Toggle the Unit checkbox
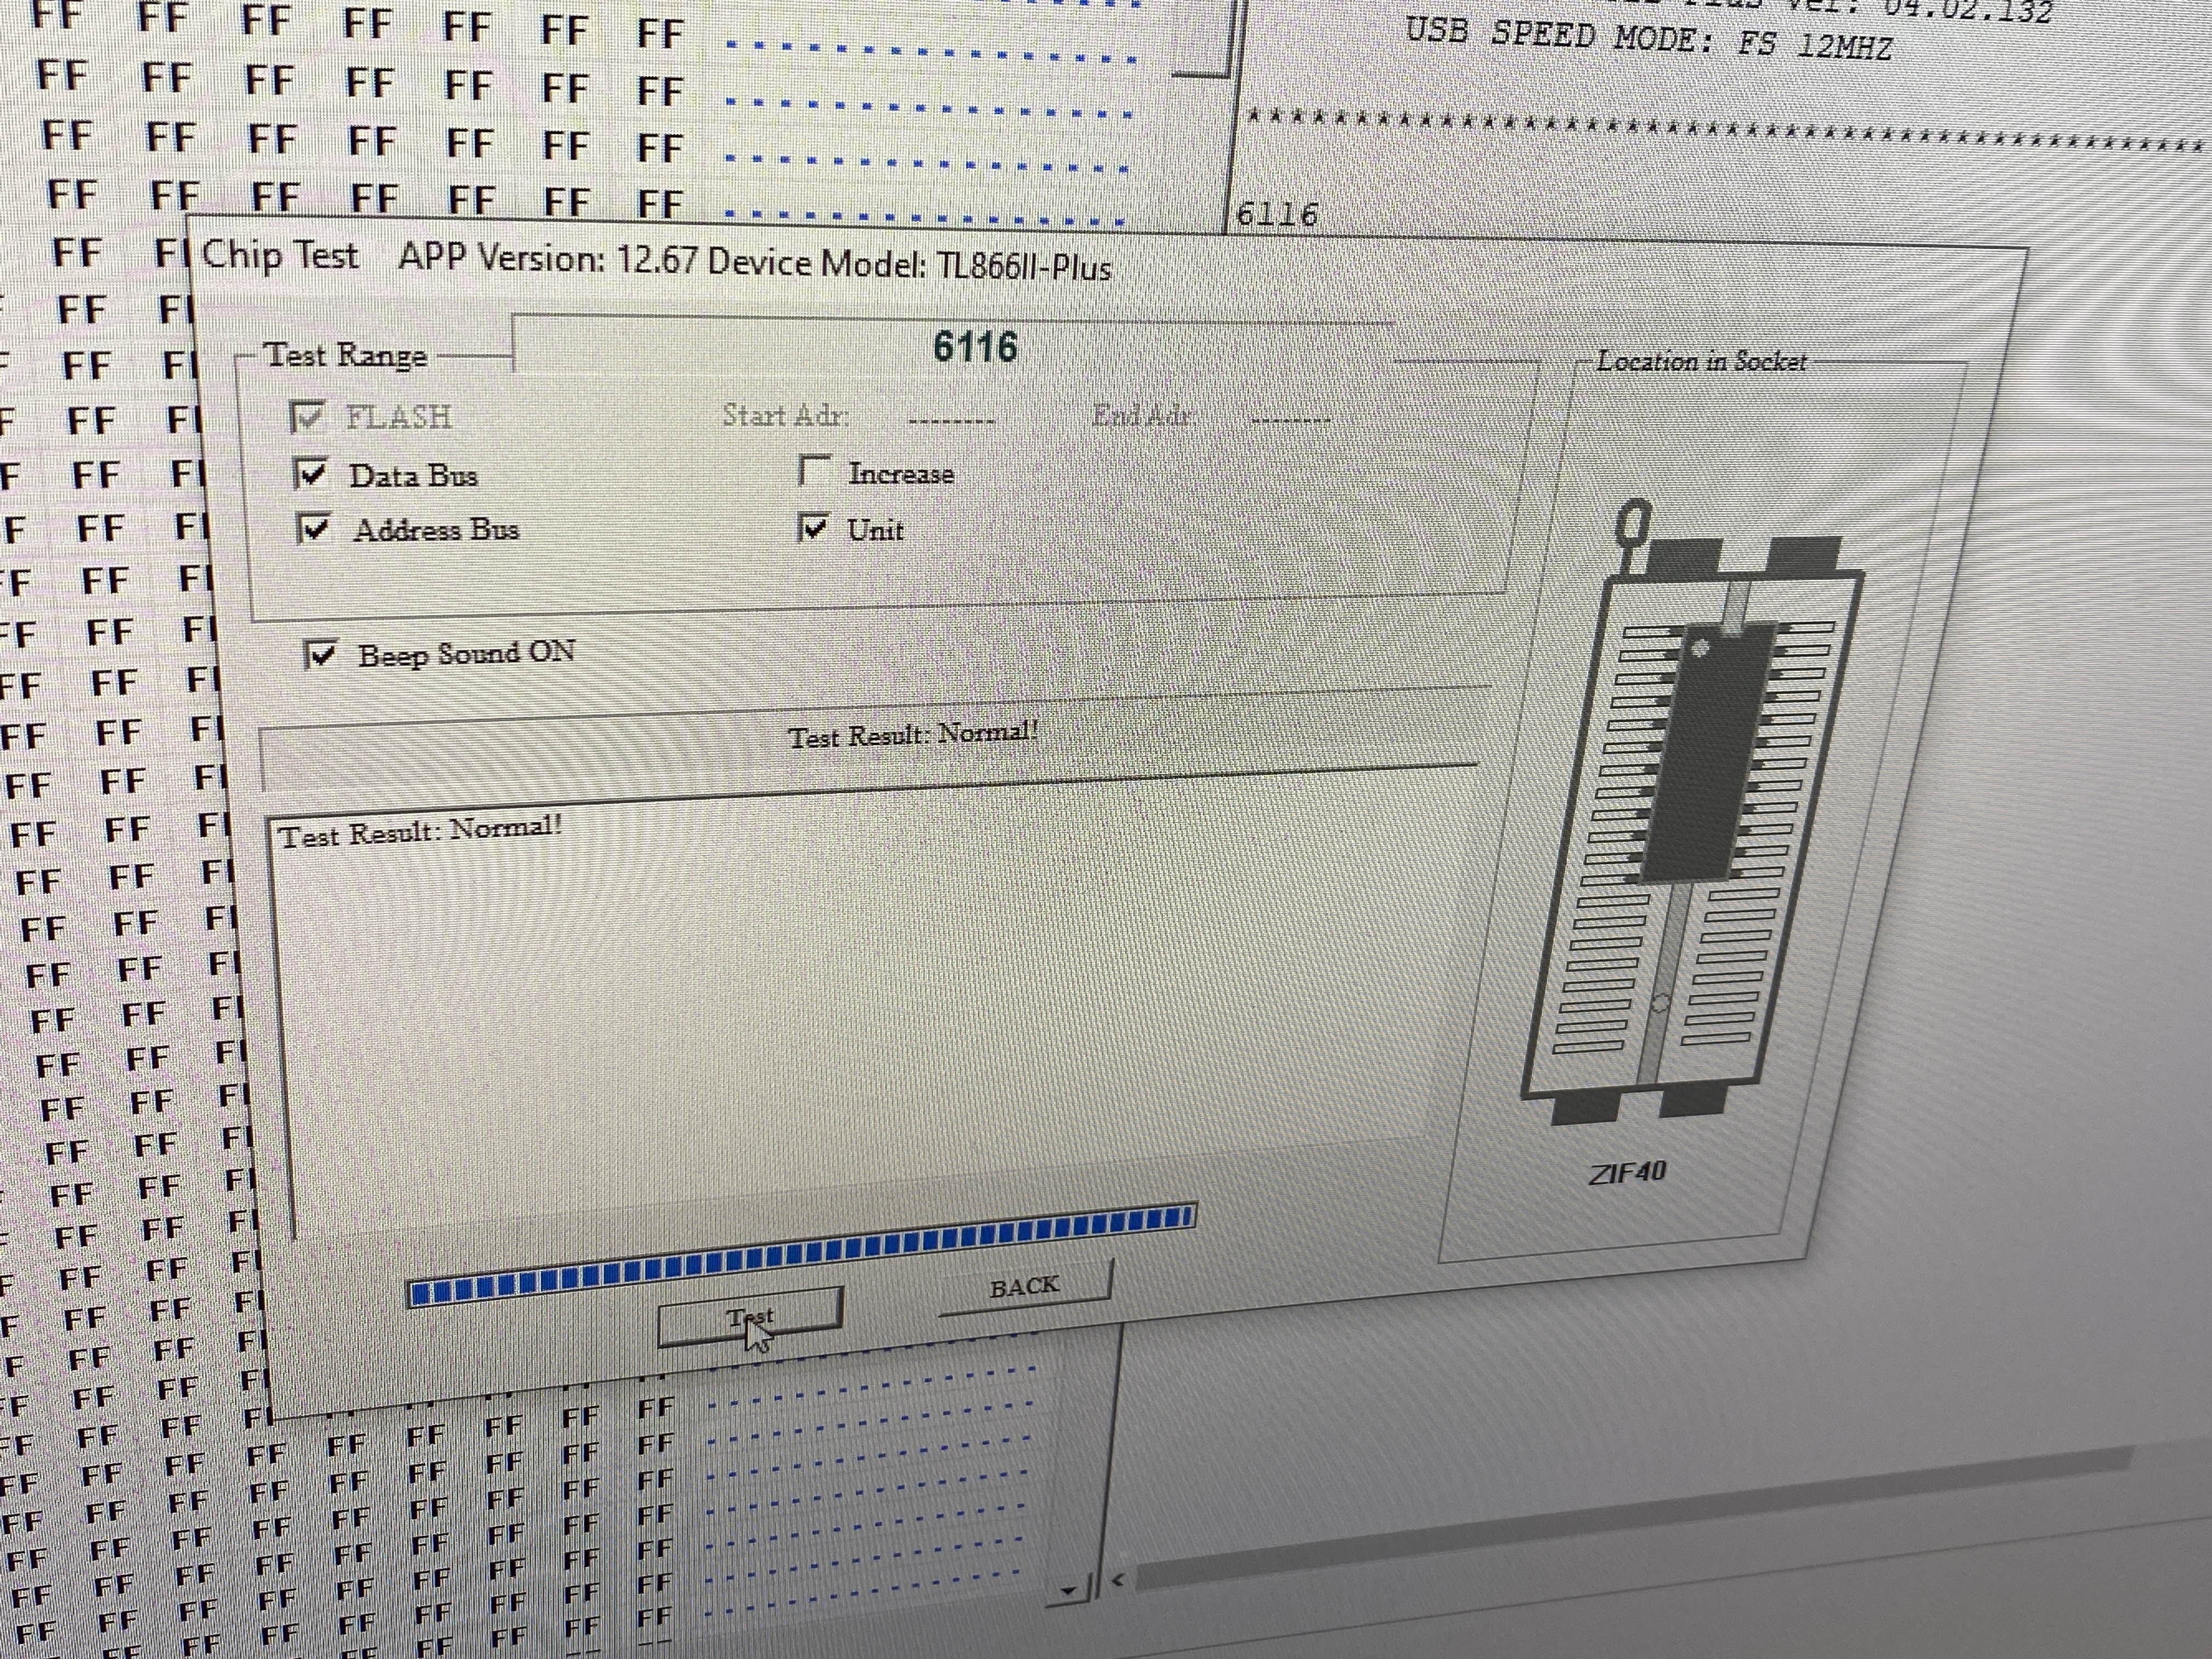This screenshot has height=1659, width=2212. click(x=813, y=527)
